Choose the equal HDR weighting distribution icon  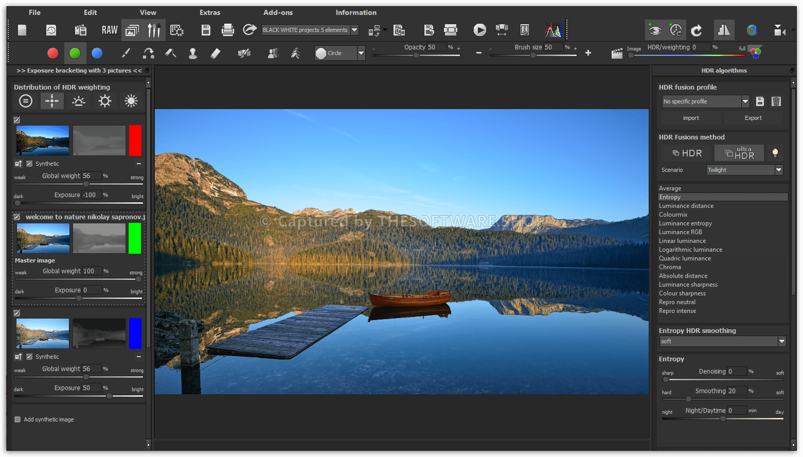26,101
